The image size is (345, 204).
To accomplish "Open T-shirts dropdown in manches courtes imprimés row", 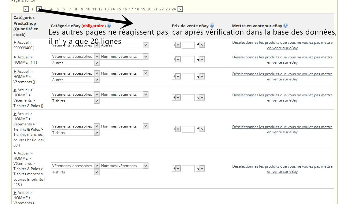I will (75, 172).
